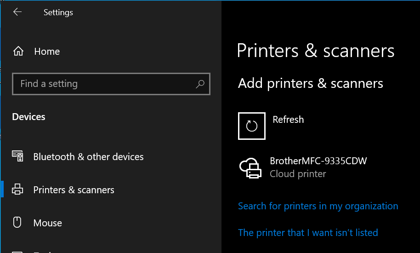Click the Mouse icon in the sidebar
The width and height of the screenshot is (420, 253).
(17, 223)
